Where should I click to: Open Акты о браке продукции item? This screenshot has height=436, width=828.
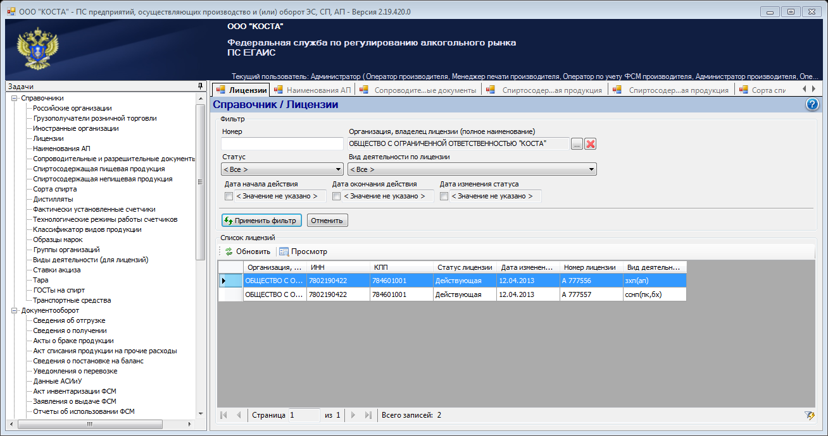pos(73,341)
